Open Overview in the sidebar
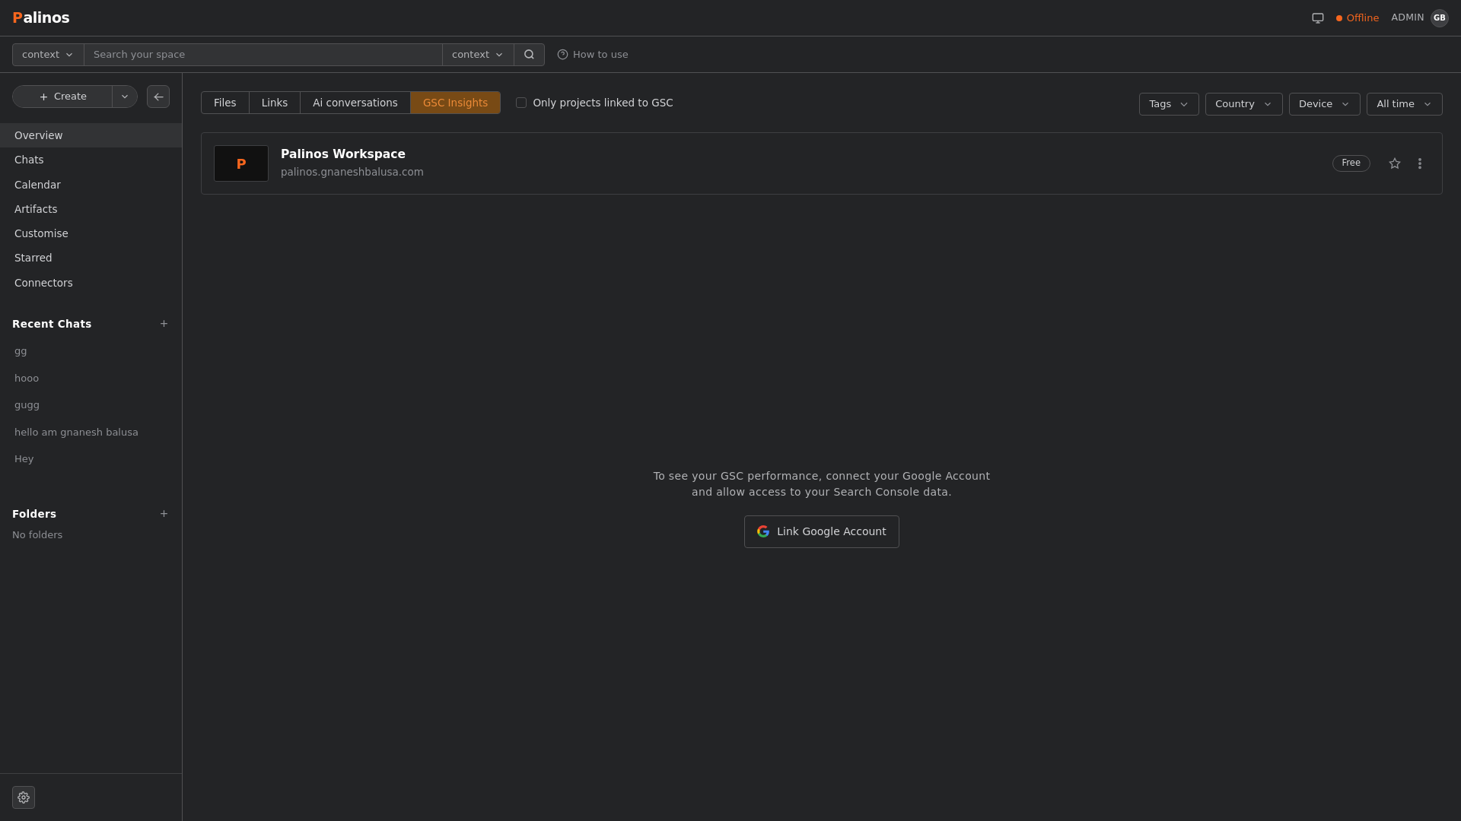Viewport: 1461px width, 821px height. [91, 135]
